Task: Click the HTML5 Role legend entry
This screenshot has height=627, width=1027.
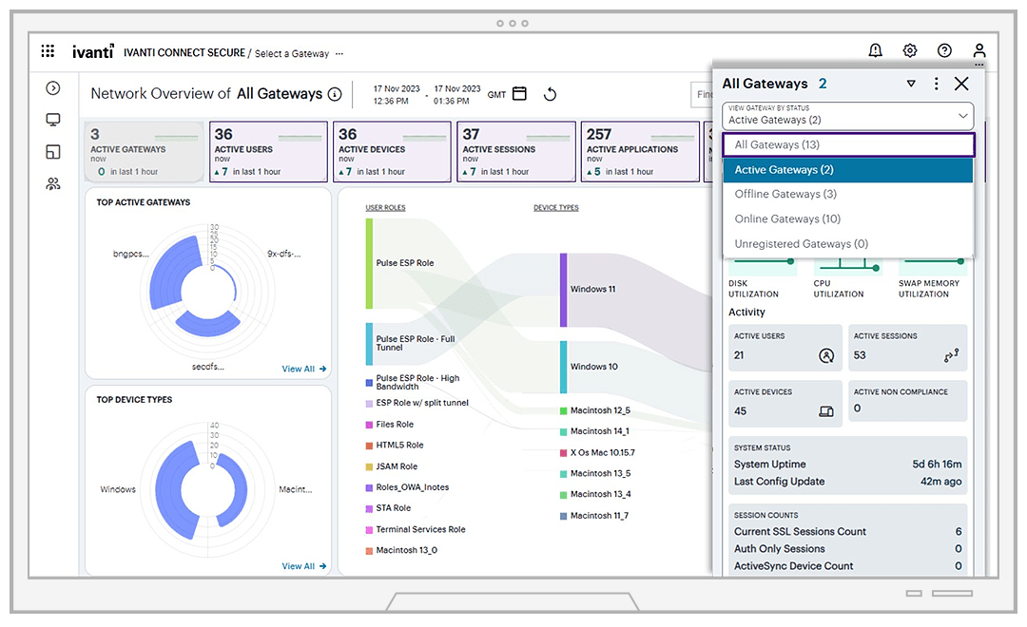Action: pos(395,445)
